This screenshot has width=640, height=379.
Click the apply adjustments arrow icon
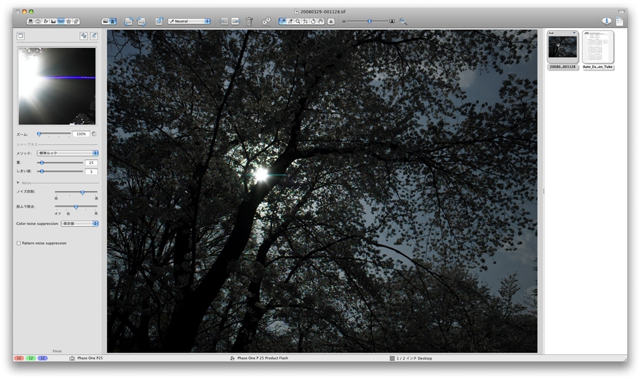pyautogui.click(x=159, y=21)
